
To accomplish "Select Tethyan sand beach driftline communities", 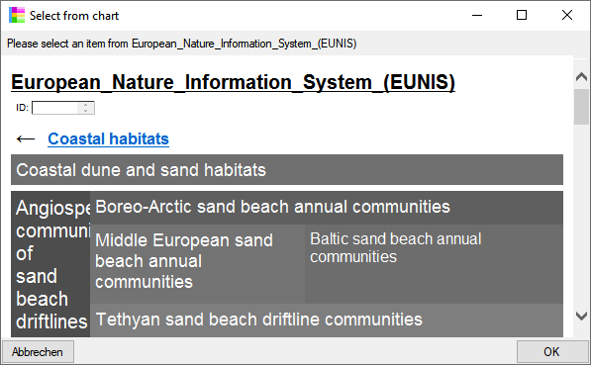I will 327,320.
